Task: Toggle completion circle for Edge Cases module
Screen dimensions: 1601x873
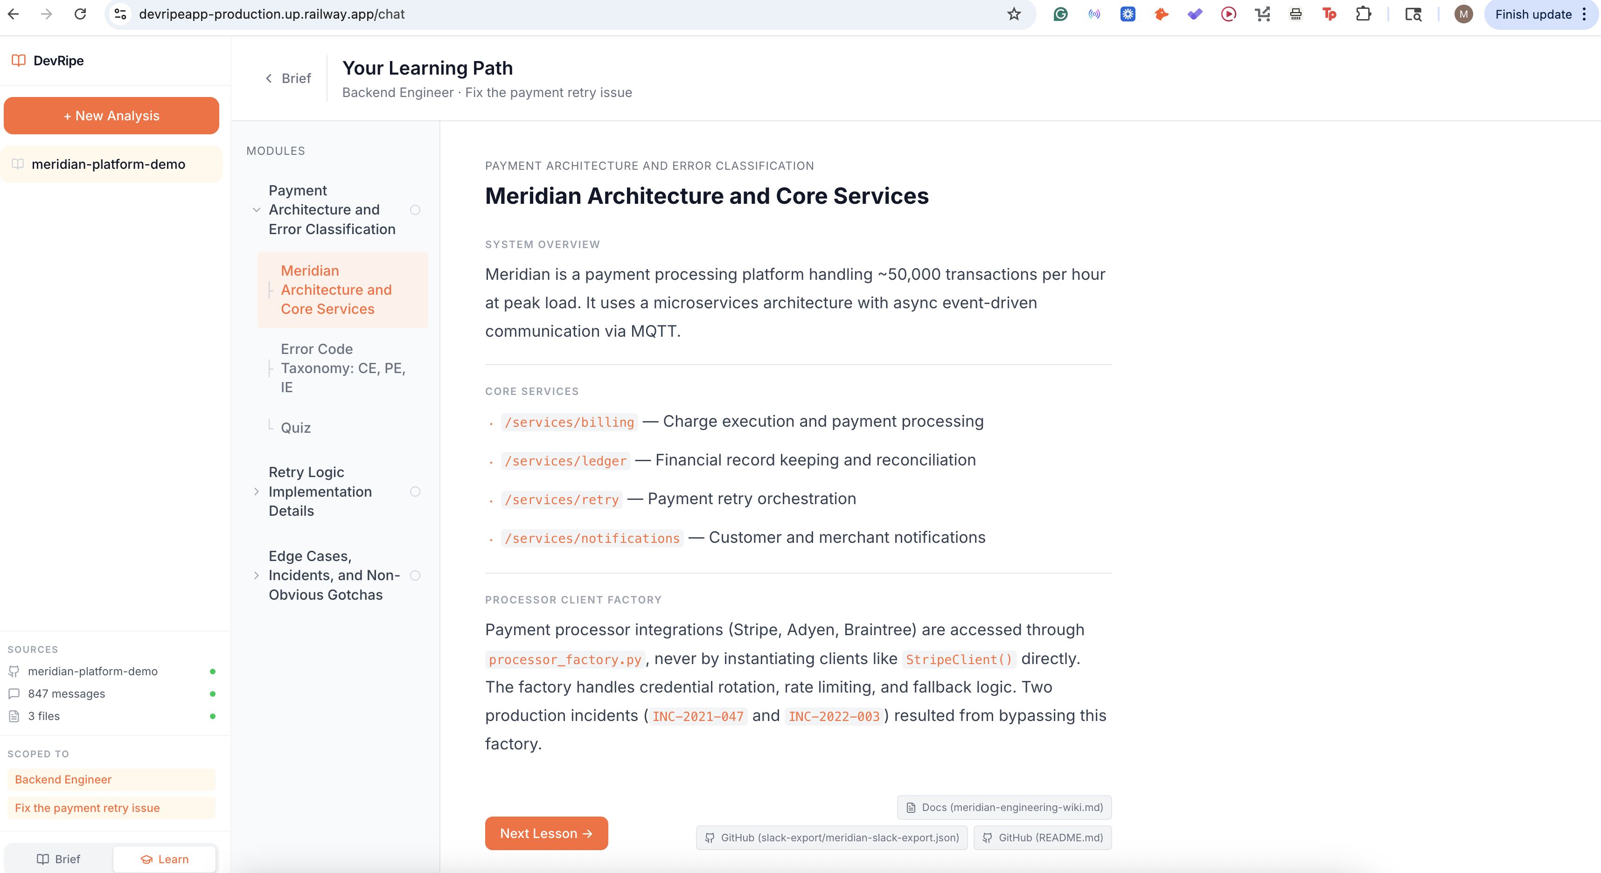Action: click(415, 575)
